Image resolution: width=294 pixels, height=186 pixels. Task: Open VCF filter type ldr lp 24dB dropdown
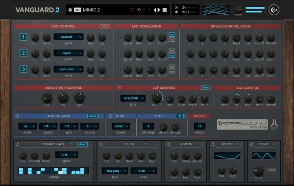tap(133, 98)
